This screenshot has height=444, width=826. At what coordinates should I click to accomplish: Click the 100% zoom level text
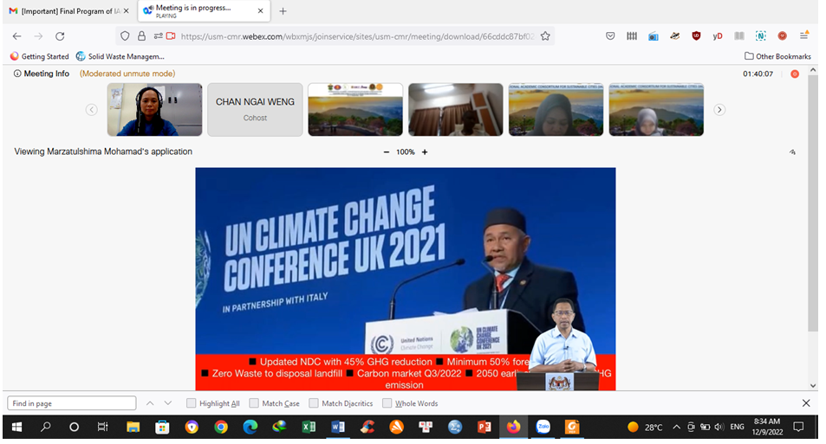point(405,152)
